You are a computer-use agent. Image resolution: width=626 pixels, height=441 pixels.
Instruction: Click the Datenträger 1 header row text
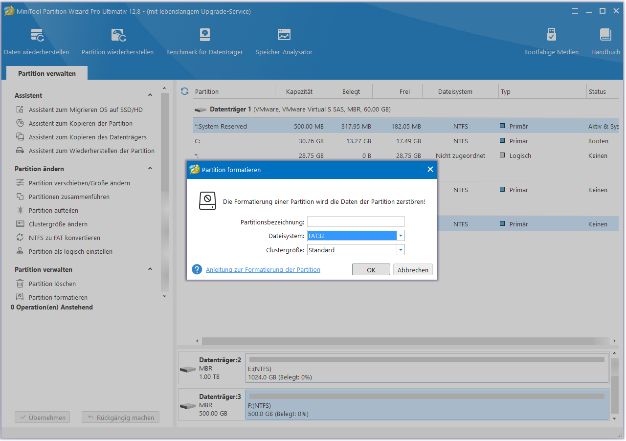click(300, 110)
